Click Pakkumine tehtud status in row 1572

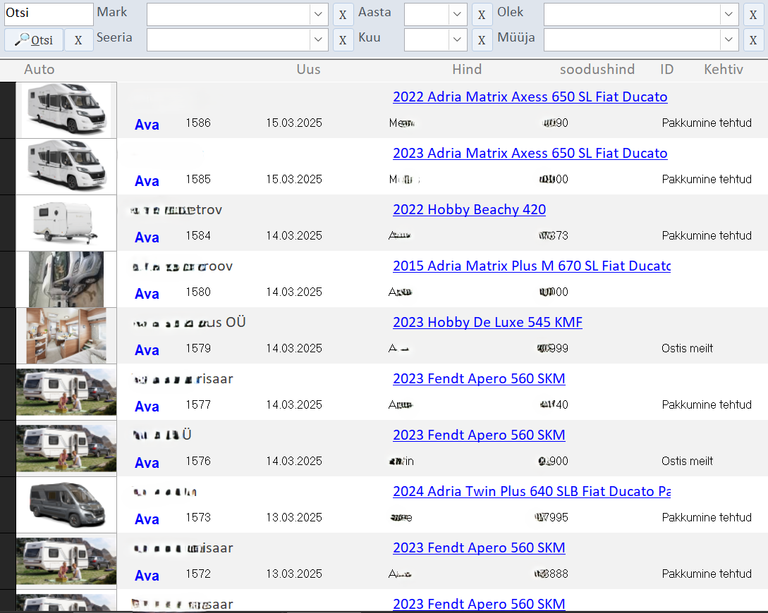click(706, 574)
